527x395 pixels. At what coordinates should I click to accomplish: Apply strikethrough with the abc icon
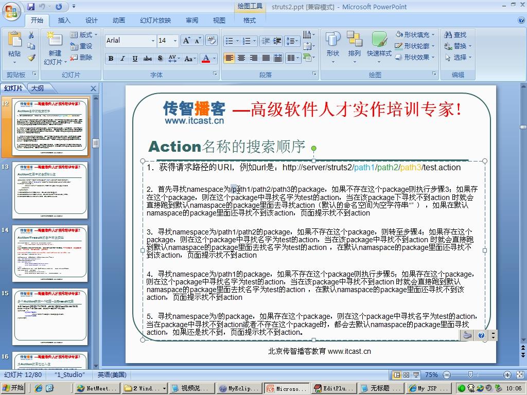pos(148,59)
